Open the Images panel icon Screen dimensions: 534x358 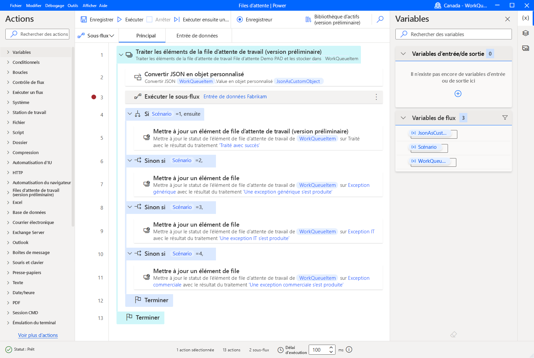click(x=526, y=48)
